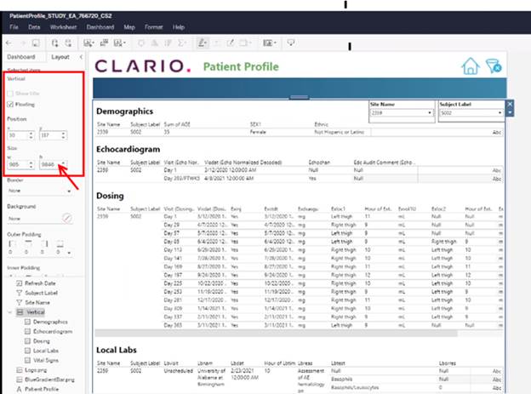The height and width of the screenshot is (394, 531).
Task: Switch to the Dashboard pane tab
Action: (21, 57)
